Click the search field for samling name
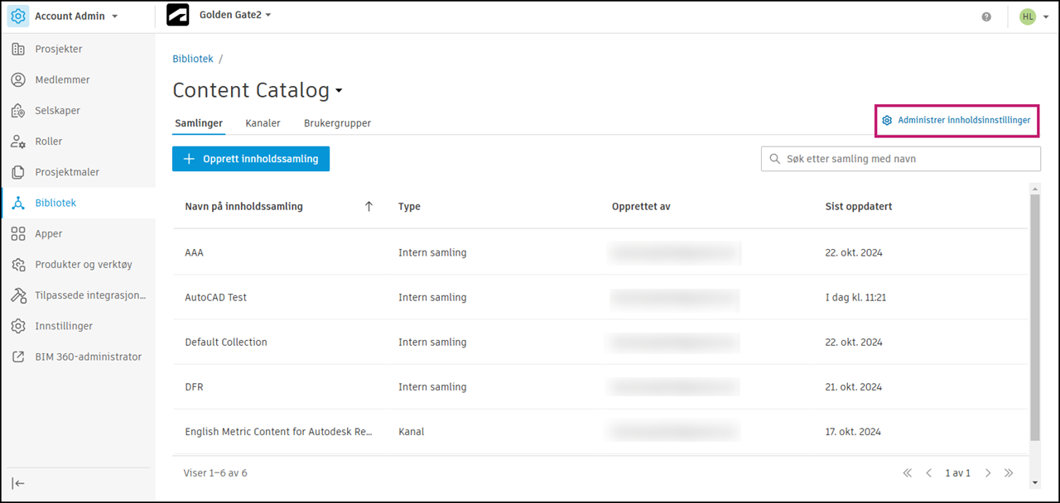Image resolution: width=1060 pixels, height=503 pixels. click(x=901, y=159)
